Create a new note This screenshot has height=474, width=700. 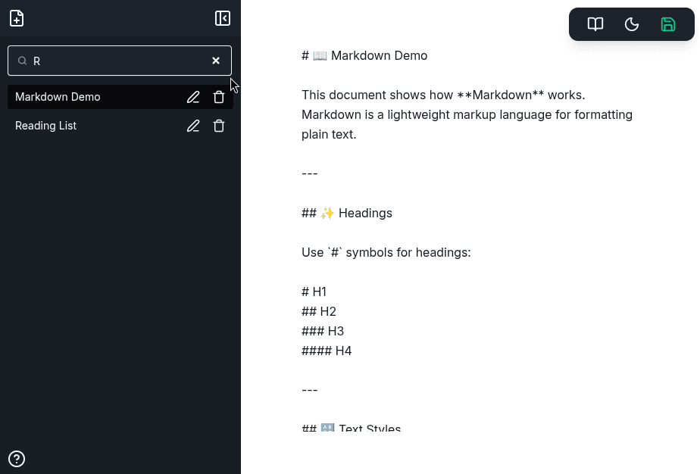click(x=16, y=17)
